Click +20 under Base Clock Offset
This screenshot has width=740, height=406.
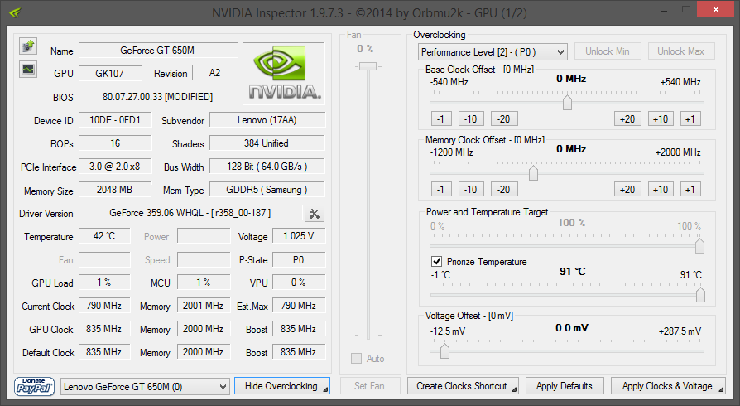[x=627, y=119]
